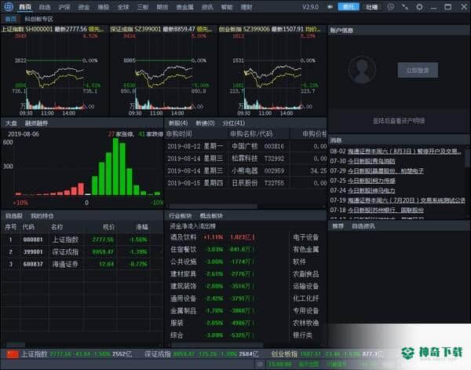Open the 08-02 Haitong announcement link
The image size is (471, 370).
click(x=404, y=151)
